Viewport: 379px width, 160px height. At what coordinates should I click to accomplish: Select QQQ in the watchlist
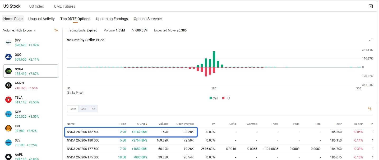(x=31, y=57)
